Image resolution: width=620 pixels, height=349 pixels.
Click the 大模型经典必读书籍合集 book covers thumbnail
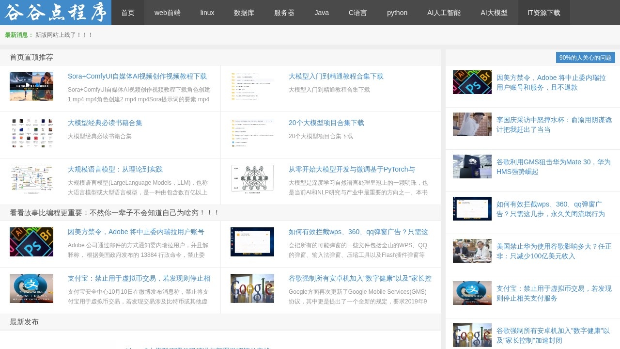point(31,133)
